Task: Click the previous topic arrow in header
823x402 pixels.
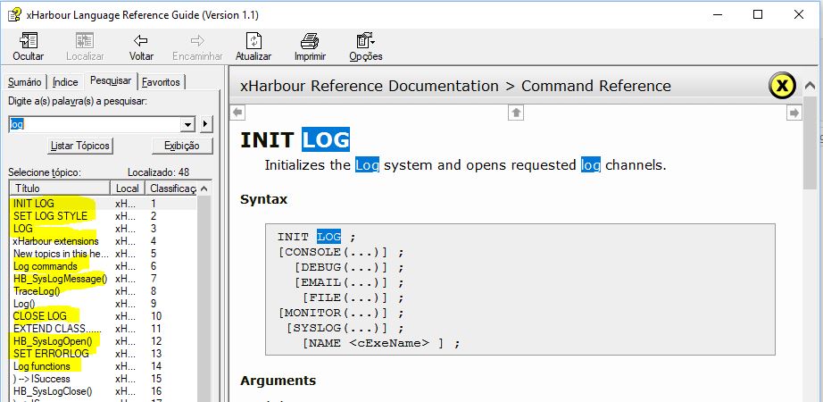Action: pos(237,113)
